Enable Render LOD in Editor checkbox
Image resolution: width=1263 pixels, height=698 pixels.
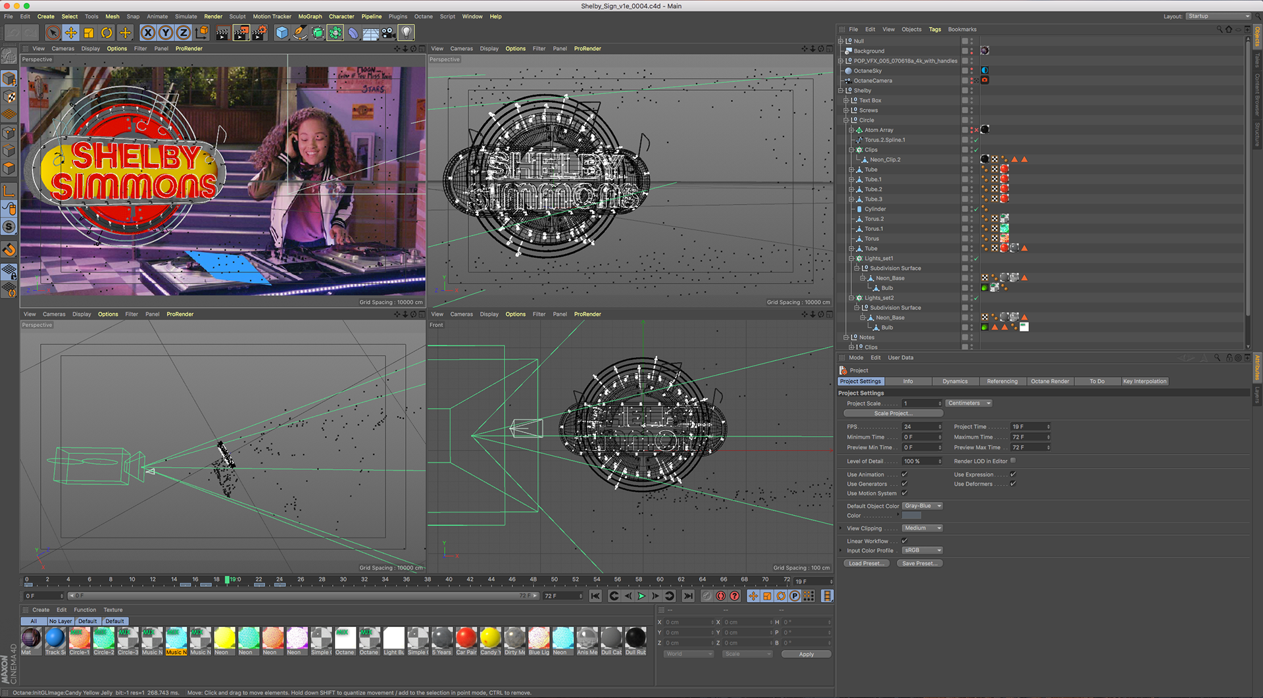(x=1013, y=461)
